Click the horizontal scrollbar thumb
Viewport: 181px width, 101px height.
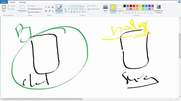coord(42,99)
